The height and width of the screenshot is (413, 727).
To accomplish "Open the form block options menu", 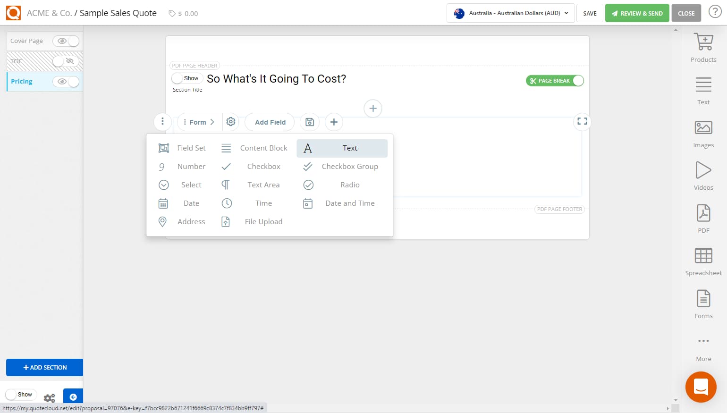I will tap(162, 122).
